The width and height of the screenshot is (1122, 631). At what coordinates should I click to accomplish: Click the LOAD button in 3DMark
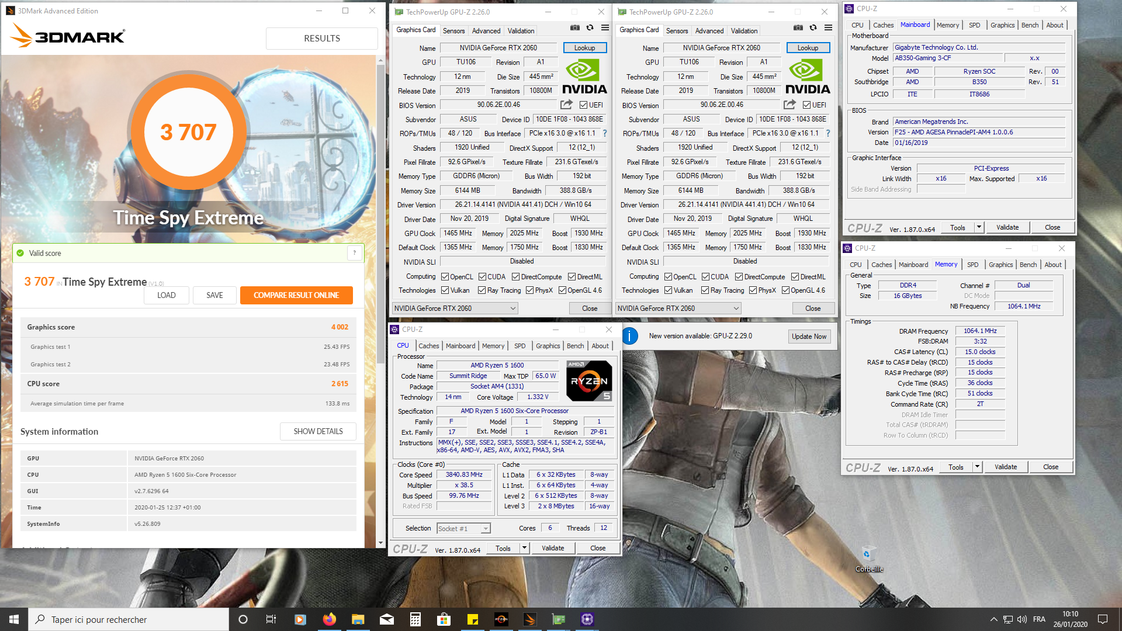167,295
